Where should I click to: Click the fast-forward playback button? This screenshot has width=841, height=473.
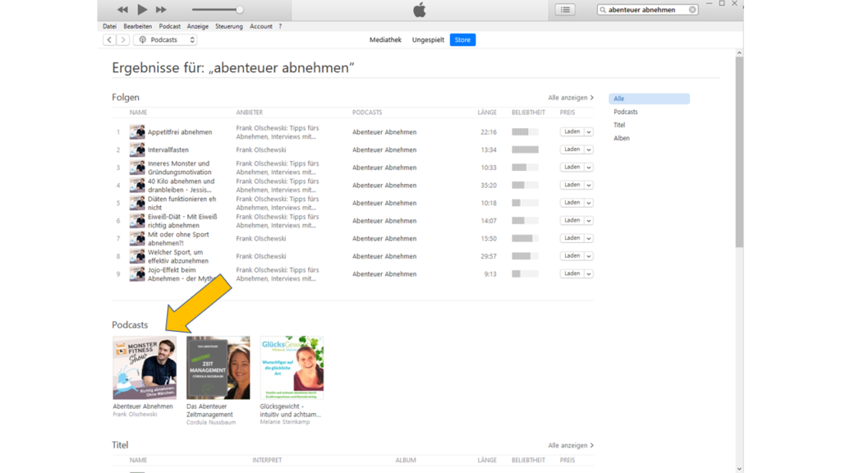(161, 10)
